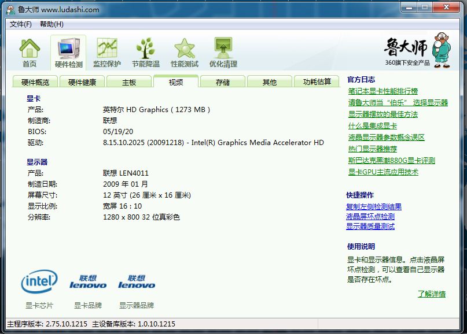The image size is (467, 334).
Task: Click the Intel 显卡芯片 logo
Action: (x=39, y=281)
